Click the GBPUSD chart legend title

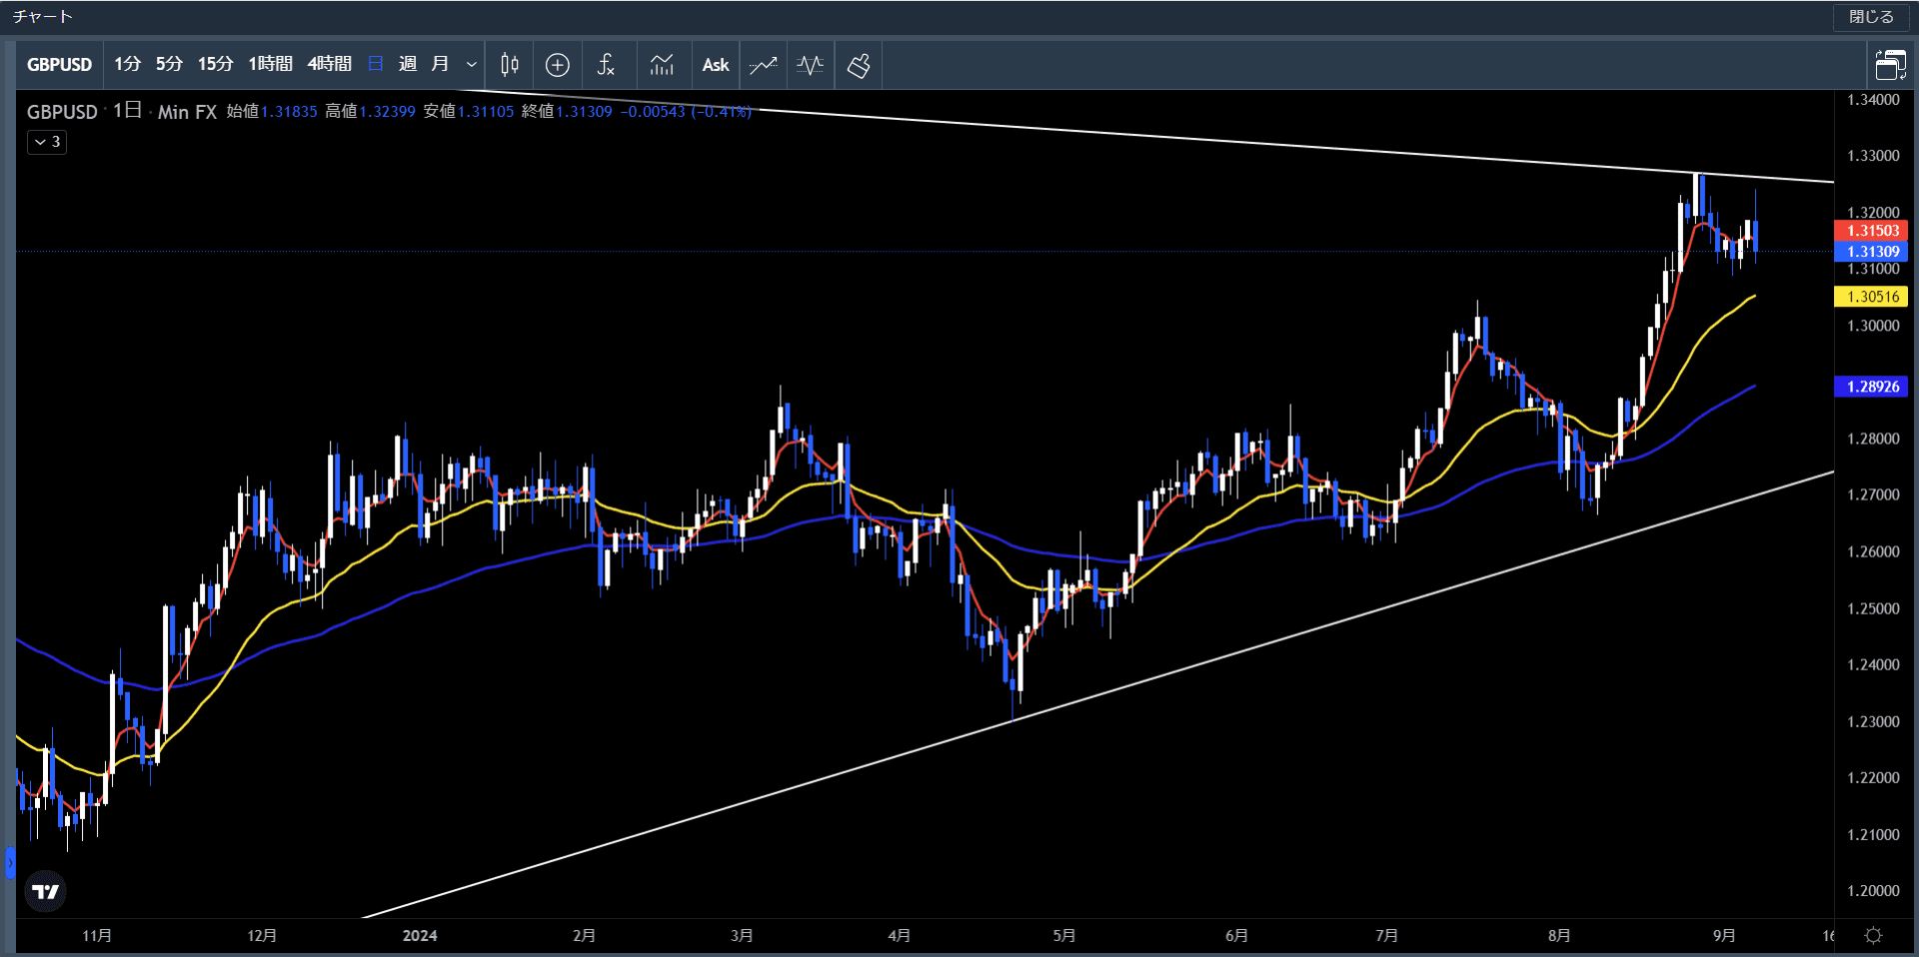click(62, 112)
